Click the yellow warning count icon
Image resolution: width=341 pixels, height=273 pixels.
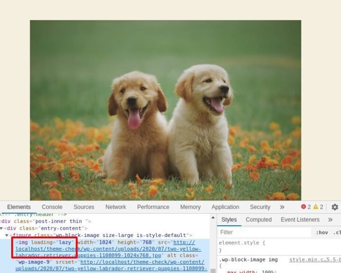click(316, 207)
